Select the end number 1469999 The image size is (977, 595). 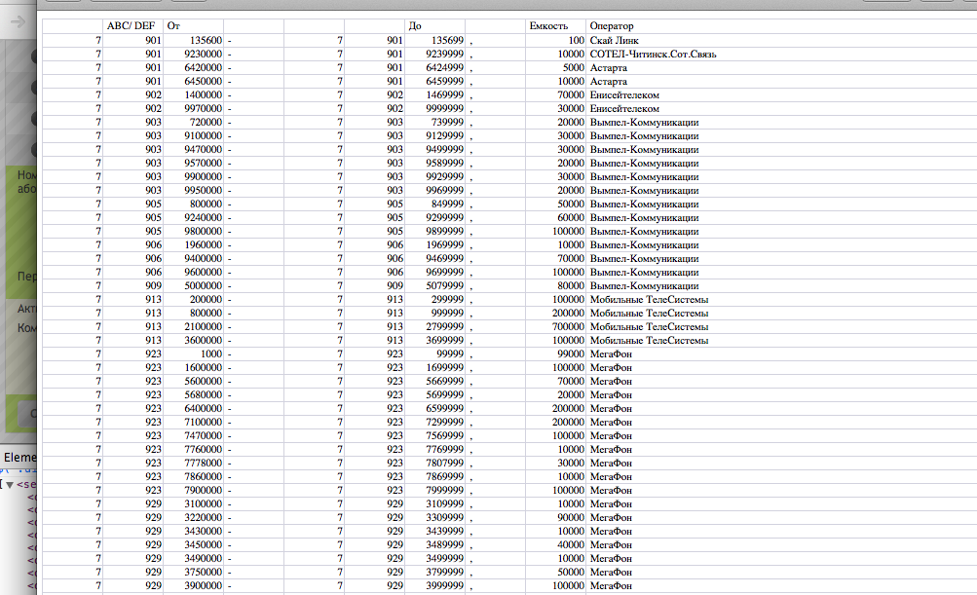tap(444, 95)
